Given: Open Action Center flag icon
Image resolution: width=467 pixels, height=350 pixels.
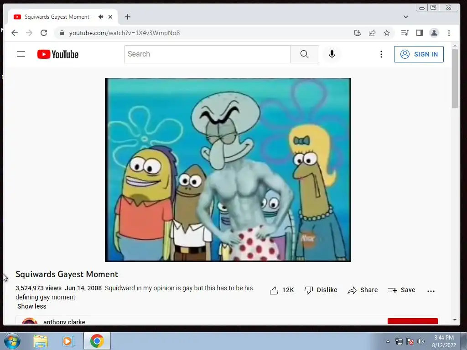Looking at the screenshot, I should point(410,341).
